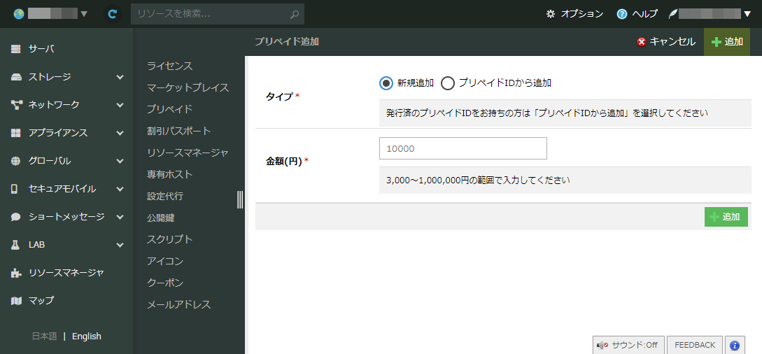
Task: Select the プリペイドIDから追加 radio option
Action: coord(448,83)
